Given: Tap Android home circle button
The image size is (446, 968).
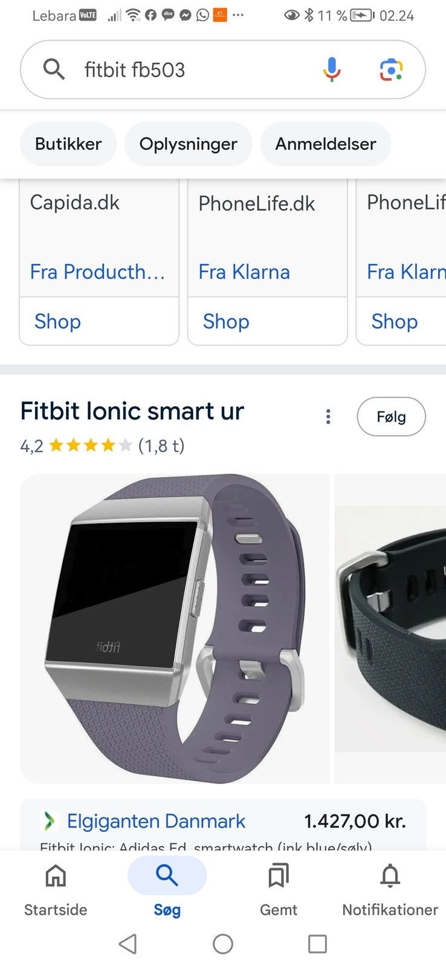Looking at the screenshot, I should click(223, 944).
